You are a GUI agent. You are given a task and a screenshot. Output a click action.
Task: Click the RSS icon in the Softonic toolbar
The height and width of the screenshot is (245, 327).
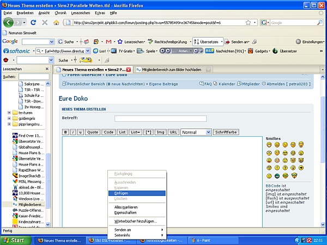point(209,51)
